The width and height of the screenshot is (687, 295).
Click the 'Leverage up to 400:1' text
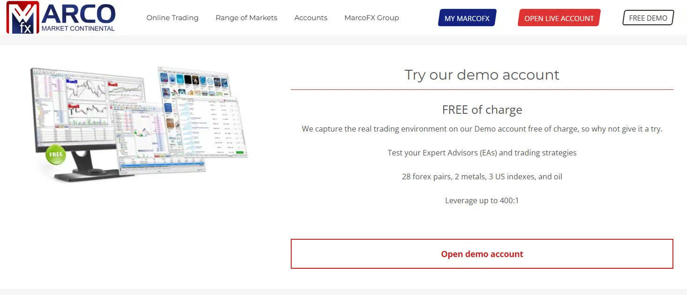(482, 200)
